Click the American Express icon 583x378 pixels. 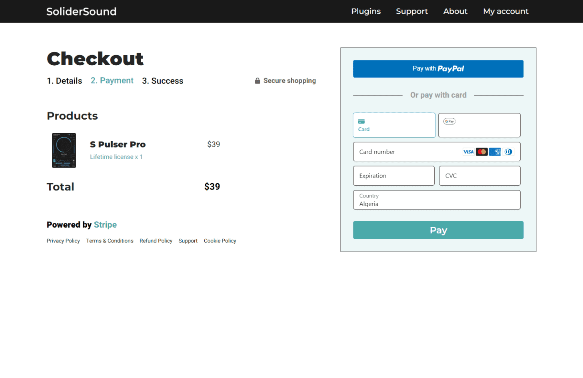[495, 152]
